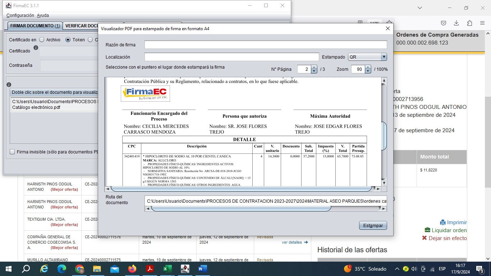Click into the Razón de firma field
The height and width of the screenshot is (276, 491).
pos(266,45)
